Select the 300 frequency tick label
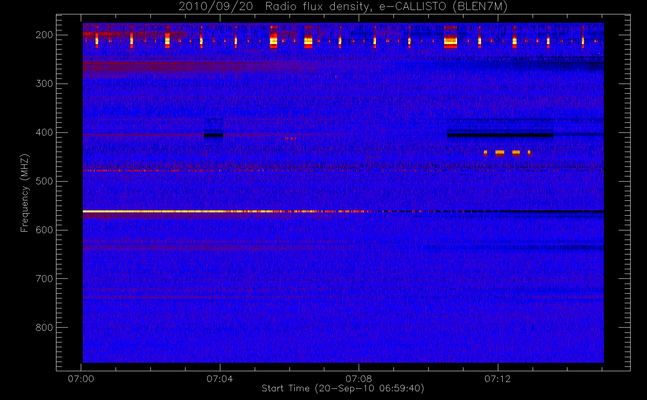Viewport: 647px width, 400px height. [44, 84]
